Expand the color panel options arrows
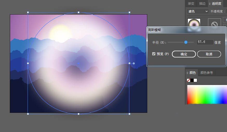Image resolution: width=227 pixels, height=132 pixels. (187, 73)
